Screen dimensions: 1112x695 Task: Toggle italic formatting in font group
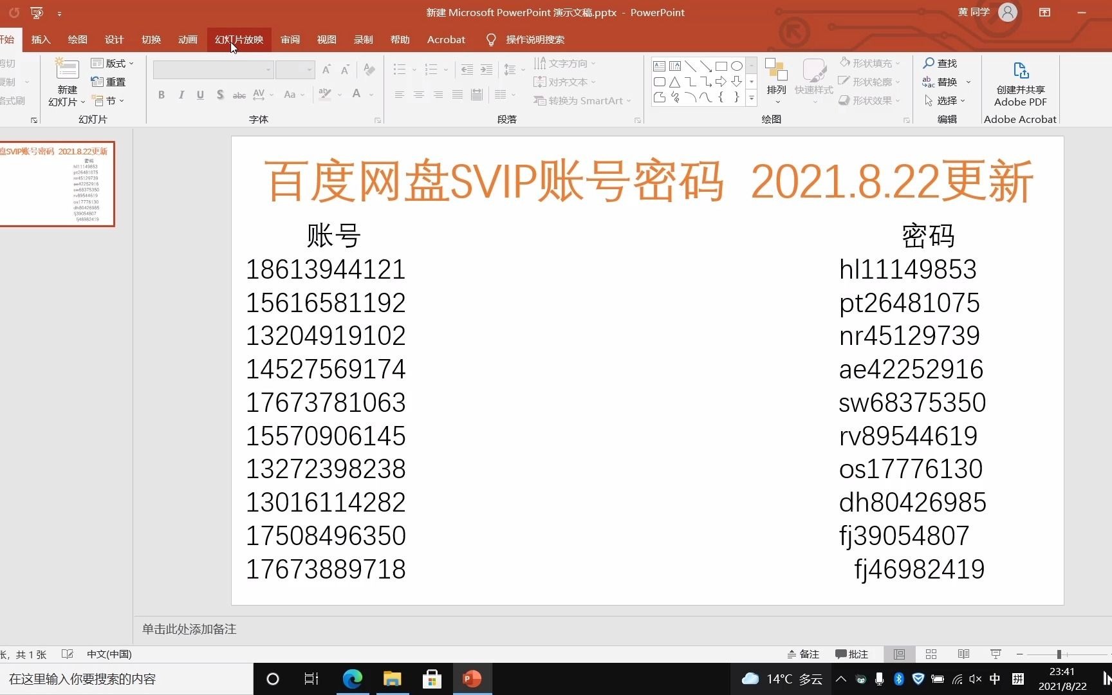pos(181,95)
